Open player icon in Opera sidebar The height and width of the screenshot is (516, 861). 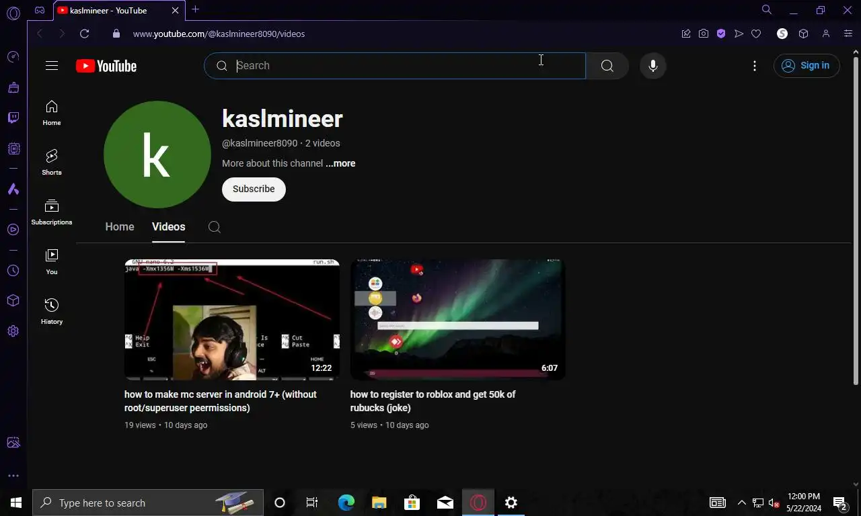13,230
